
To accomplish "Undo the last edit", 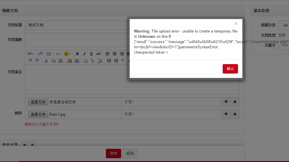I will coord(30,61).
